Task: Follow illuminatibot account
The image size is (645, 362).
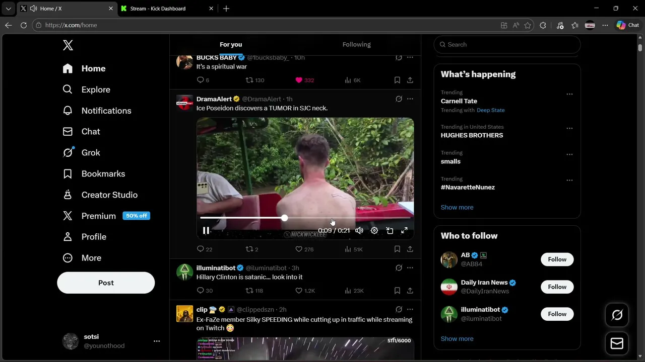Action: pyautogui.click(x=557, y=314)
